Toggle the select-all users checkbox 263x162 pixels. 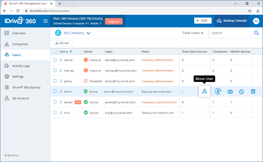55,51
